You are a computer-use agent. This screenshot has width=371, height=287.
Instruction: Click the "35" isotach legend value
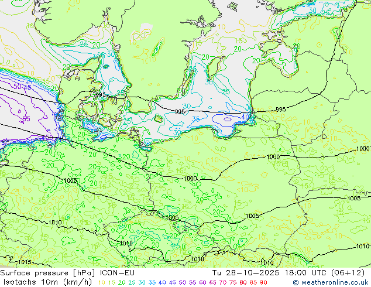[x=152, y=282]
